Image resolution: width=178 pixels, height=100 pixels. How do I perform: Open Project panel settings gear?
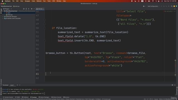(x=32, y=9)
